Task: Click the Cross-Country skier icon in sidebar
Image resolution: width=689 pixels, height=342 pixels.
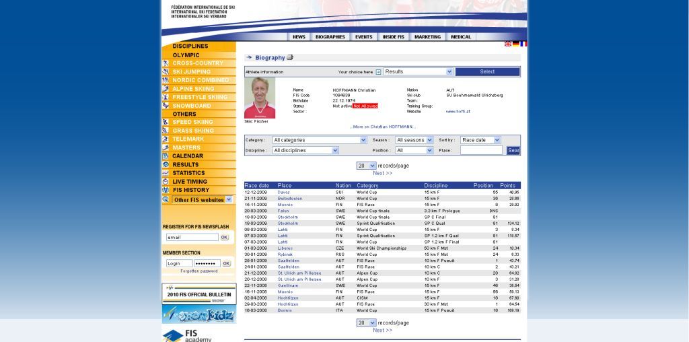Action: [166, 63]
